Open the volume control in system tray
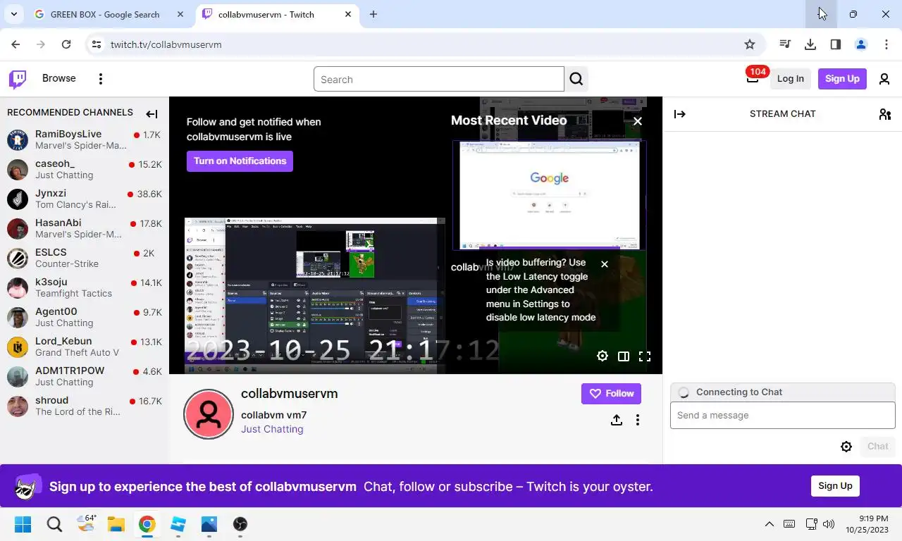This screenshot has width=902, height=541. (x=829, y=524)
